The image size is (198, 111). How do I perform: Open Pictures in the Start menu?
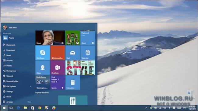(8, 61)
